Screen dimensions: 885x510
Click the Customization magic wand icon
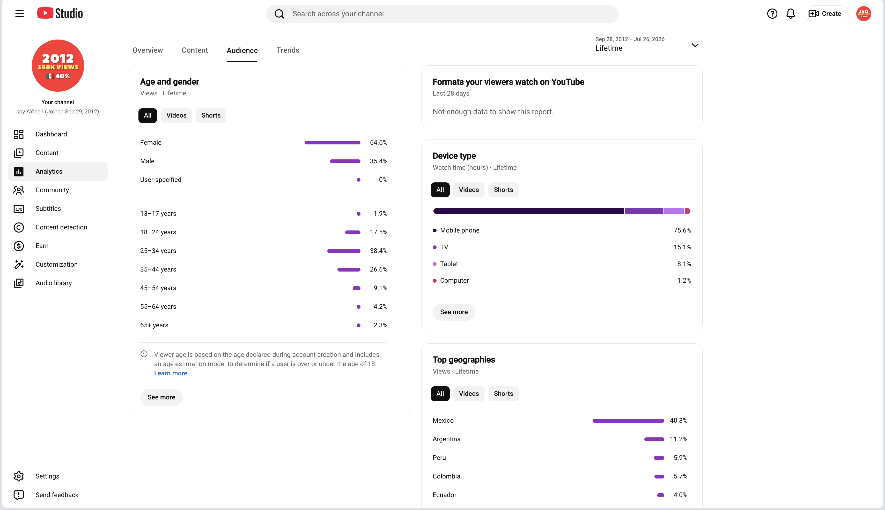click(x=19, y=265)
